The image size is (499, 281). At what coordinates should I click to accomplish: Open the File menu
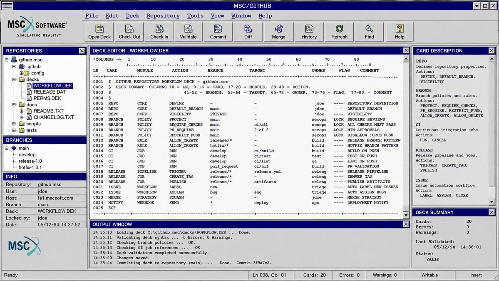tap(92, 15)
